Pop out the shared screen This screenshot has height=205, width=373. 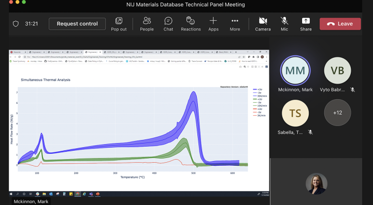pyautogui.click(x=119, y=24)
